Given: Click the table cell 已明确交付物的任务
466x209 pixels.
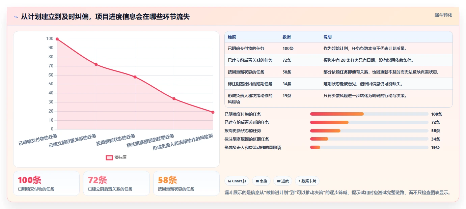Looking at the screenshot, I should point(246,49).
